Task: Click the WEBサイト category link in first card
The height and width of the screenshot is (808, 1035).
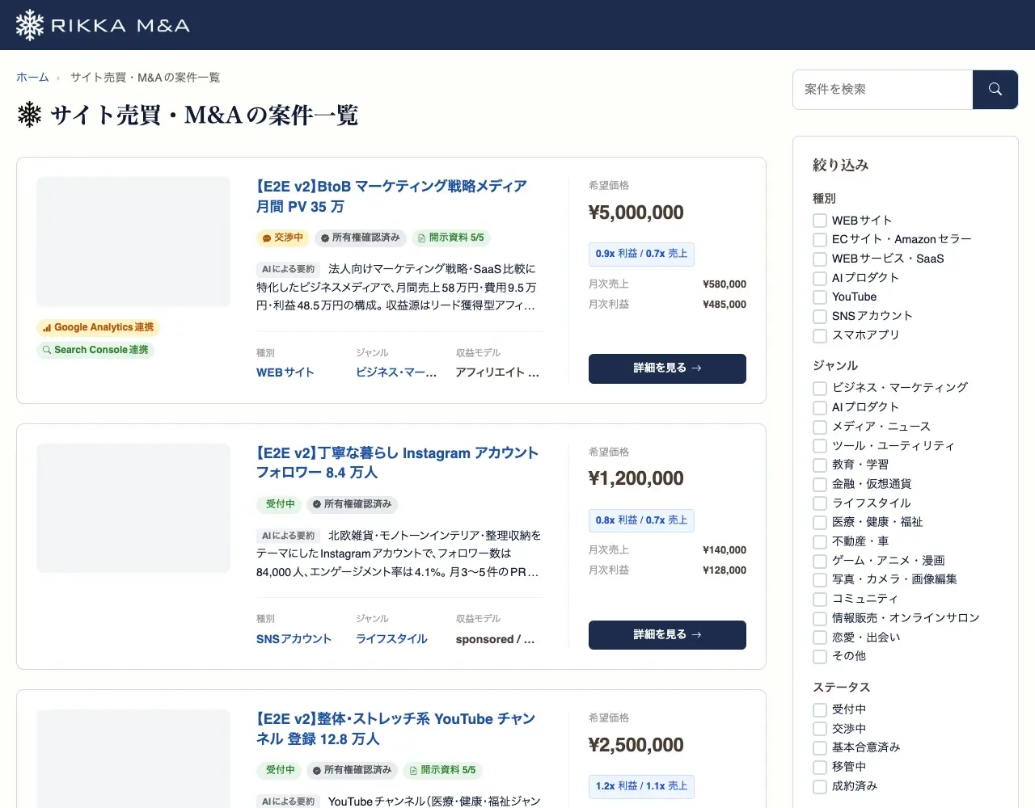Action: coord(285,372)
